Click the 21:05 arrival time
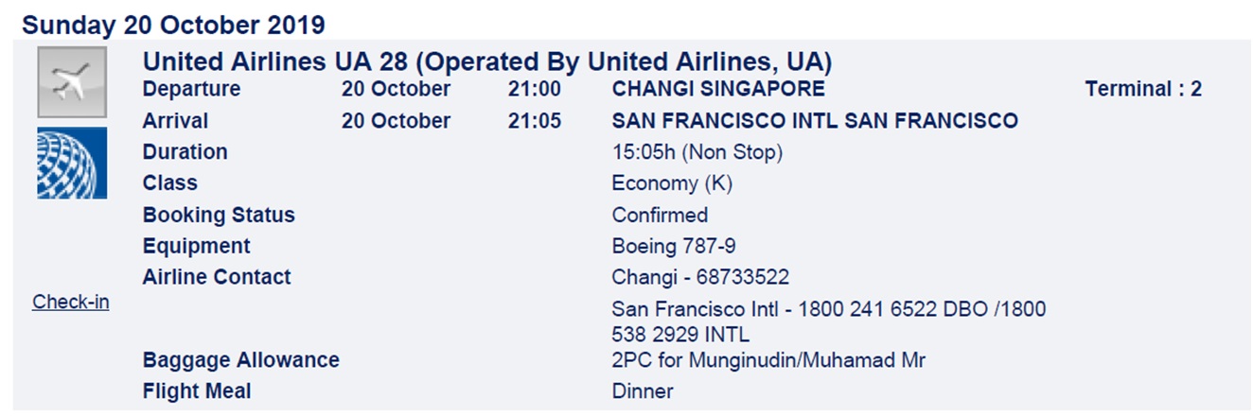1253x416 pixels. coord(535,121)
